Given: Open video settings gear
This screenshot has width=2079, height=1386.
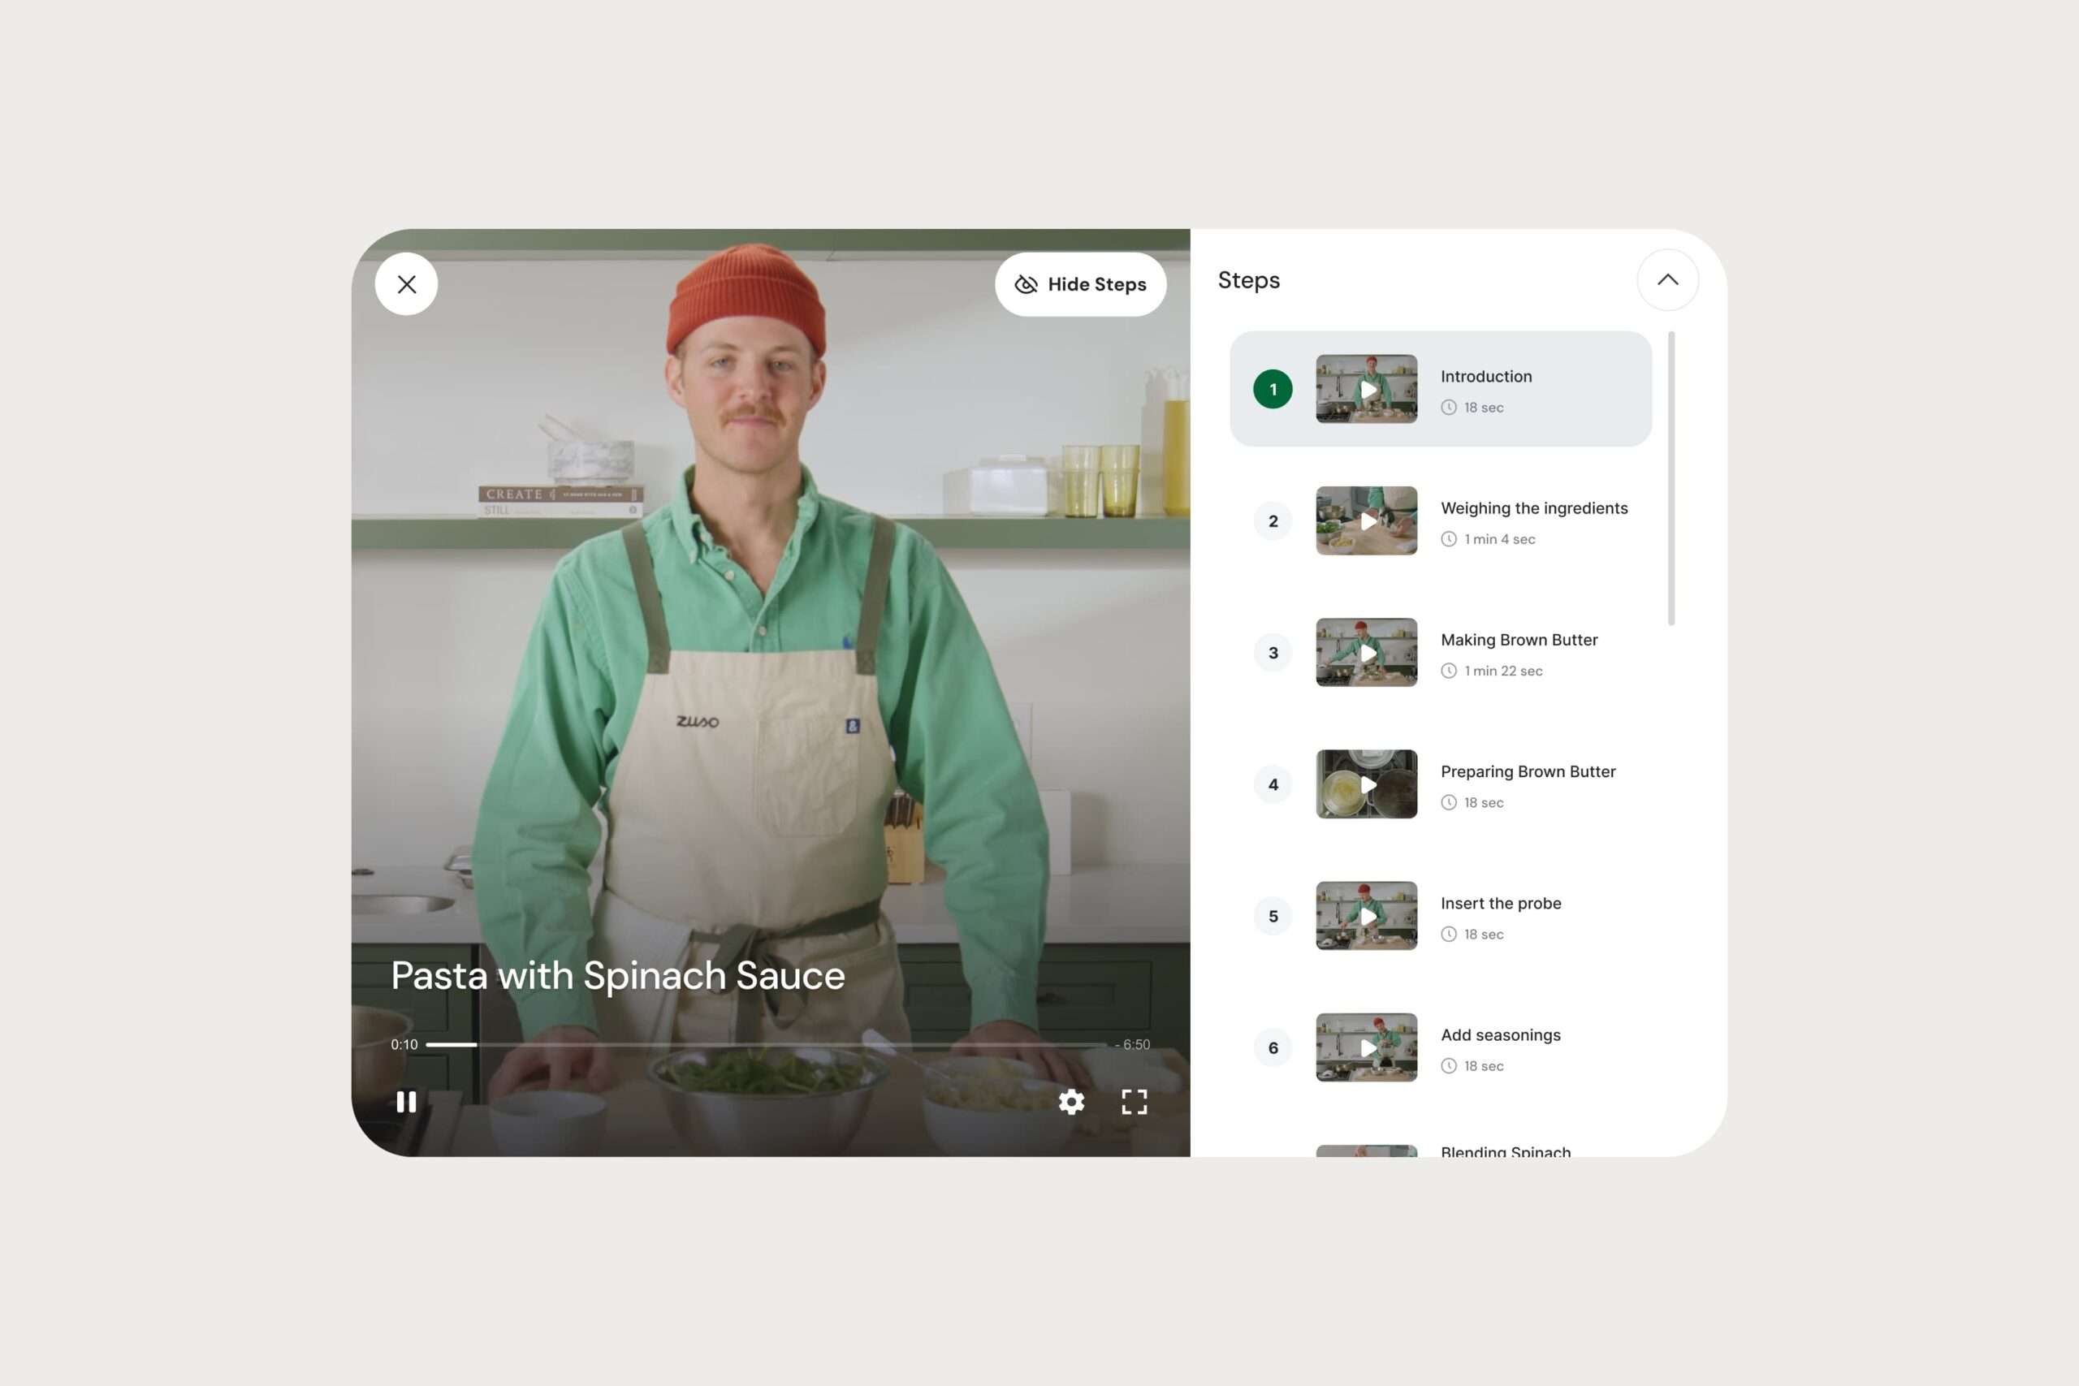Looking at the screenshot, I should 1071,1101.
